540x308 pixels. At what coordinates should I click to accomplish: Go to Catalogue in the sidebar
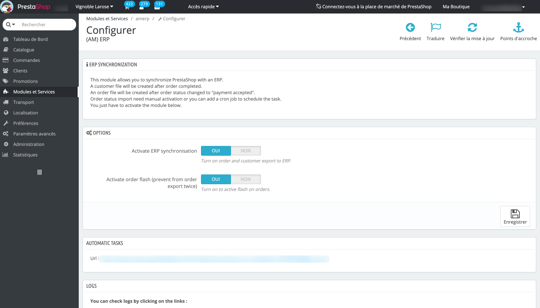point(24,50)
